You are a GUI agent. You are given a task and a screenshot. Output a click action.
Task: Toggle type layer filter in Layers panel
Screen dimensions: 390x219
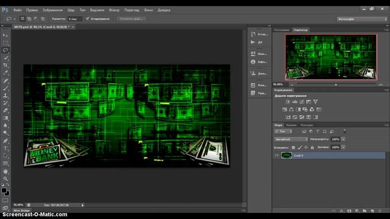[317, 131]
